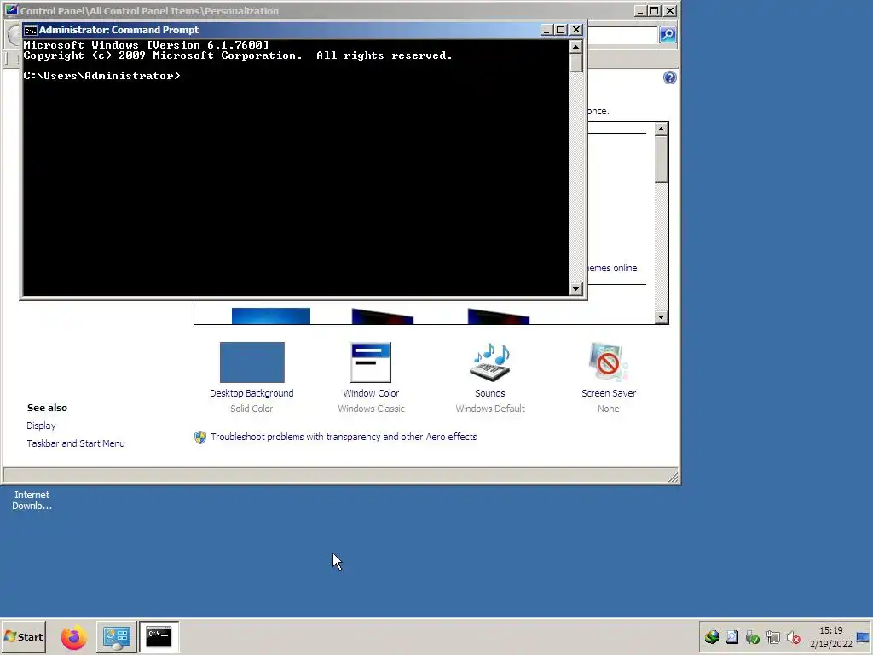This screenshot has width=873, height=655.
Task: Click themes list scrollbar up arrow
Action: (x=661, y=130)
